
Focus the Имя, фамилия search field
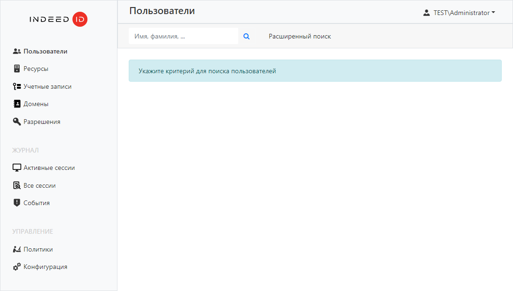click(x=183, y=37)
